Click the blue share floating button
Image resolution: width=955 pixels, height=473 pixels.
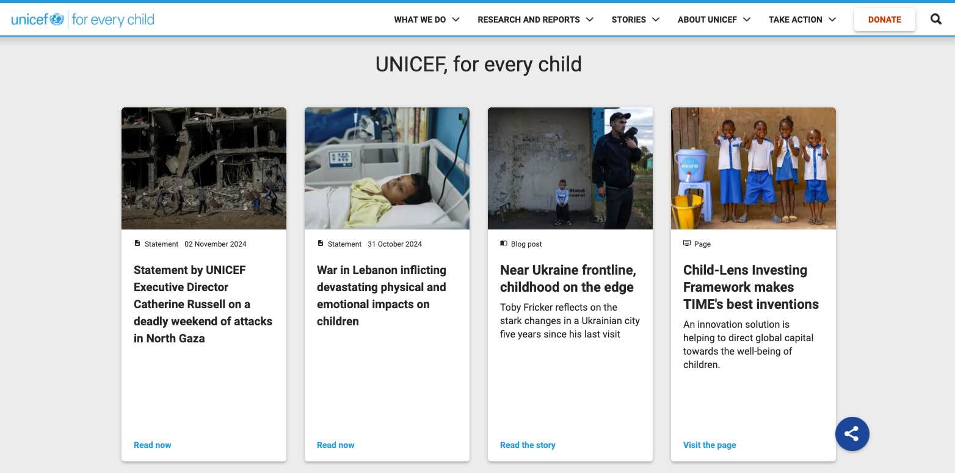852,434
